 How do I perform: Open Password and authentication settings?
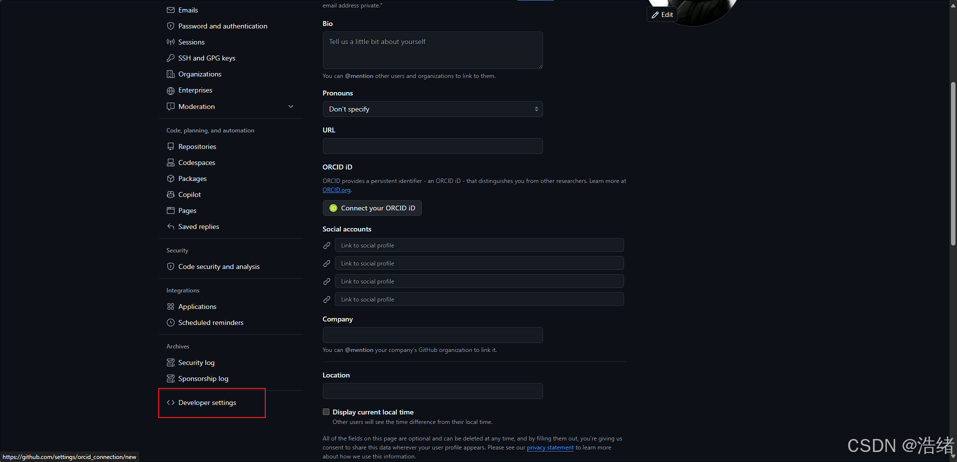222,26
